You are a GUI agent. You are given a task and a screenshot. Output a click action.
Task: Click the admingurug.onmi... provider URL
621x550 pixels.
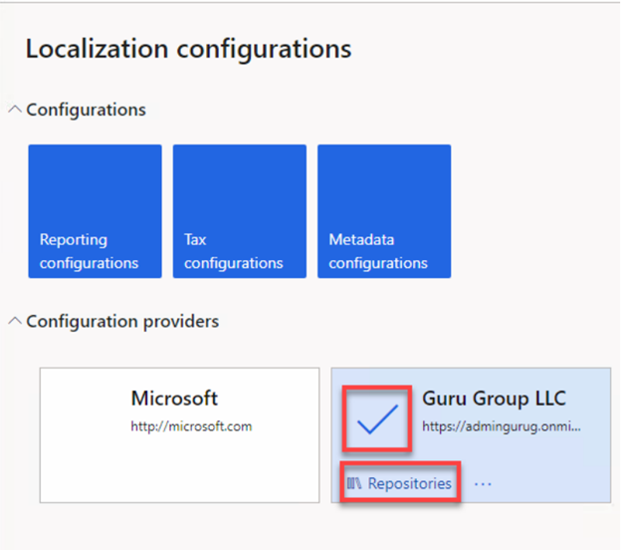[501, 426]
